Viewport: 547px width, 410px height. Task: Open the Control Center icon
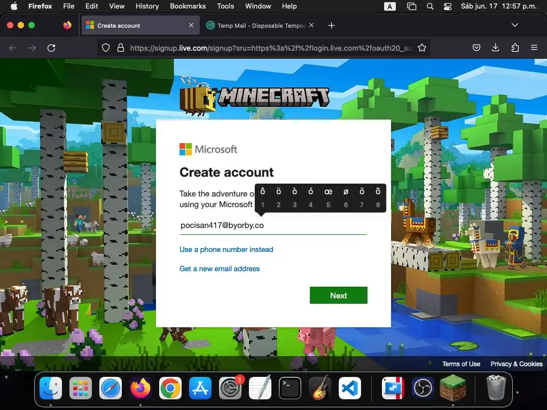pyautogui.click(x=448, y=6)
